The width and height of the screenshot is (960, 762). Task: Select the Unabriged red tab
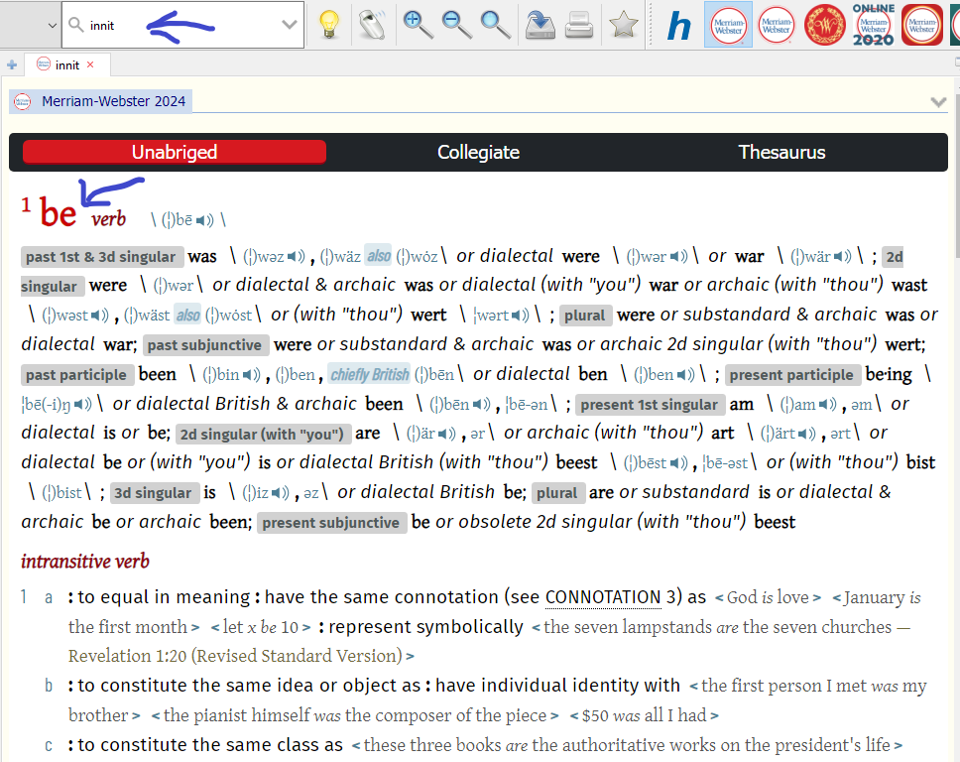click(175, 152)
